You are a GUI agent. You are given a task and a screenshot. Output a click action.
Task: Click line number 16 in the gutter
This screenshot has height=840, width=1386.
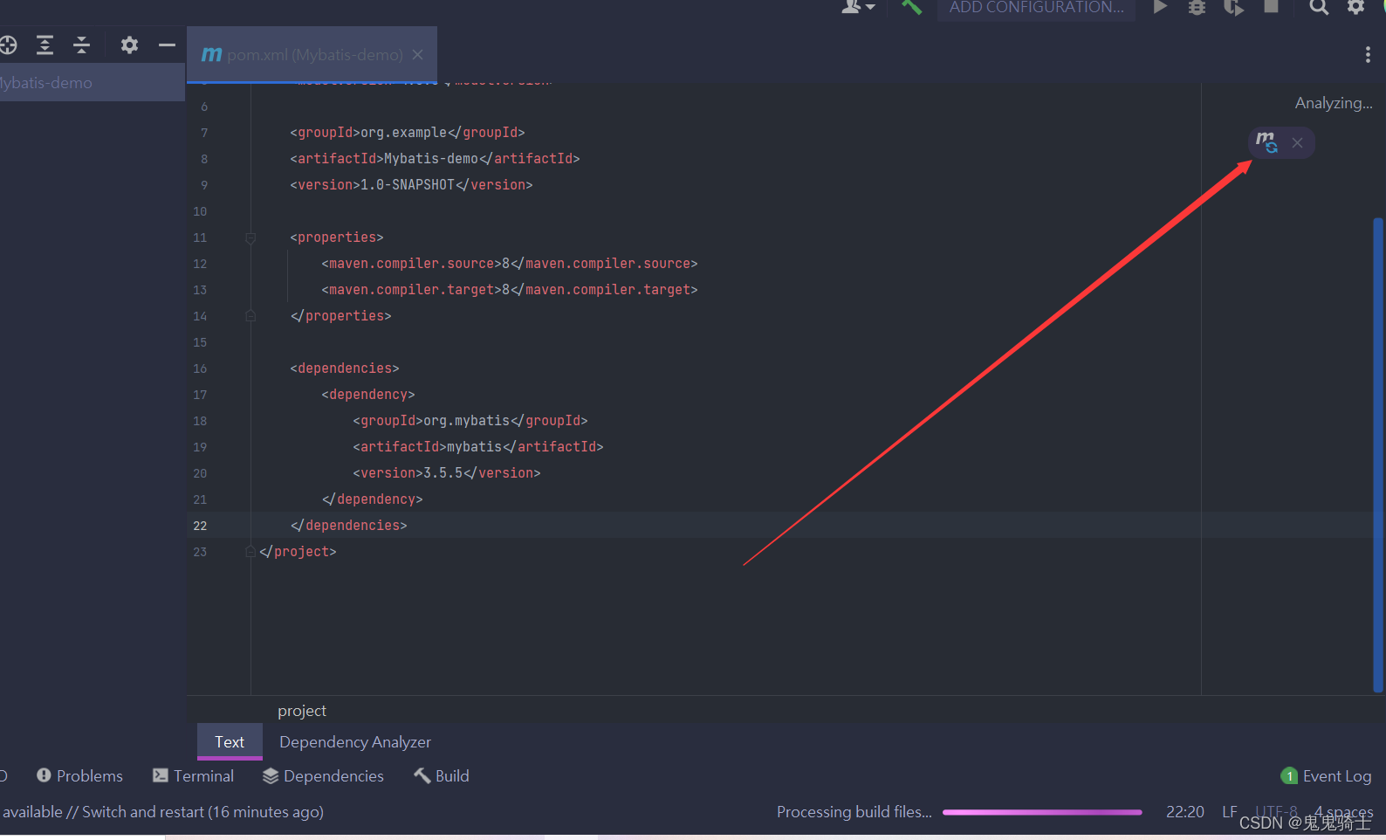[x=200, y=368]
